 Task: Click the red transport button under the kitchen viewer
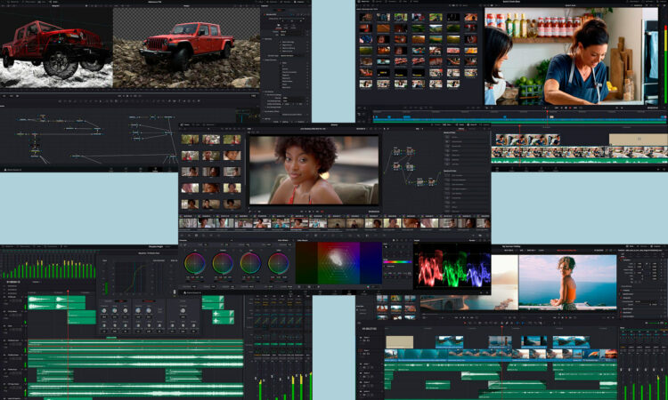coord(570,108)
